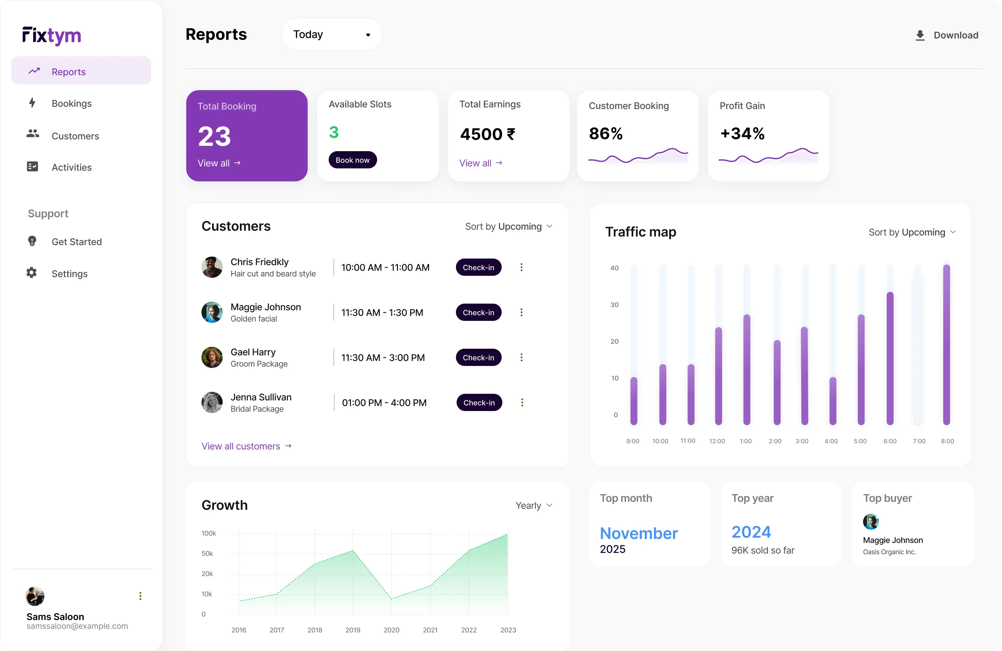Follow the View all customers link
This screenshot has width=1002, height=651.
[x=246, y=446]
